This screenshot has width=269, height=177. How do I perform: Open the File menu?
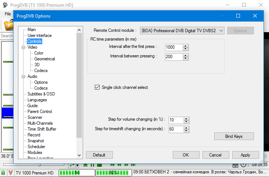(8, 14)
